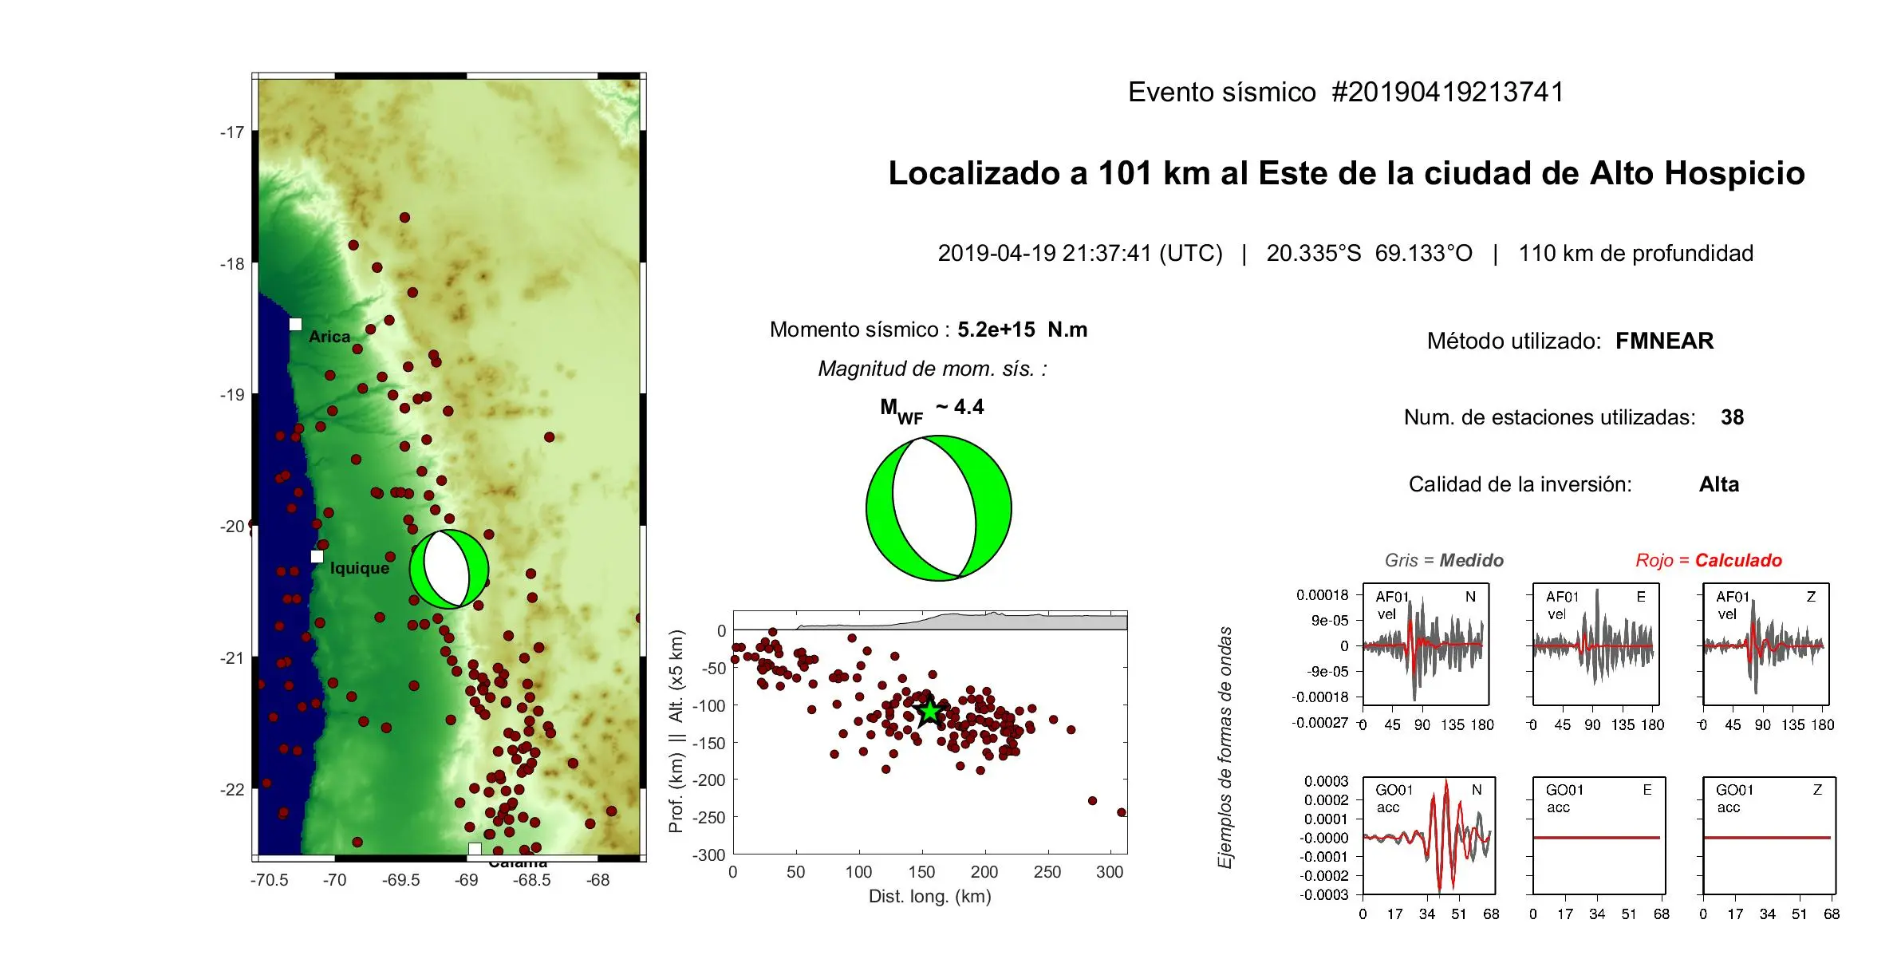
Task: Click the map longitude tick '-70.5'
Action: click(x=269, y=880)
